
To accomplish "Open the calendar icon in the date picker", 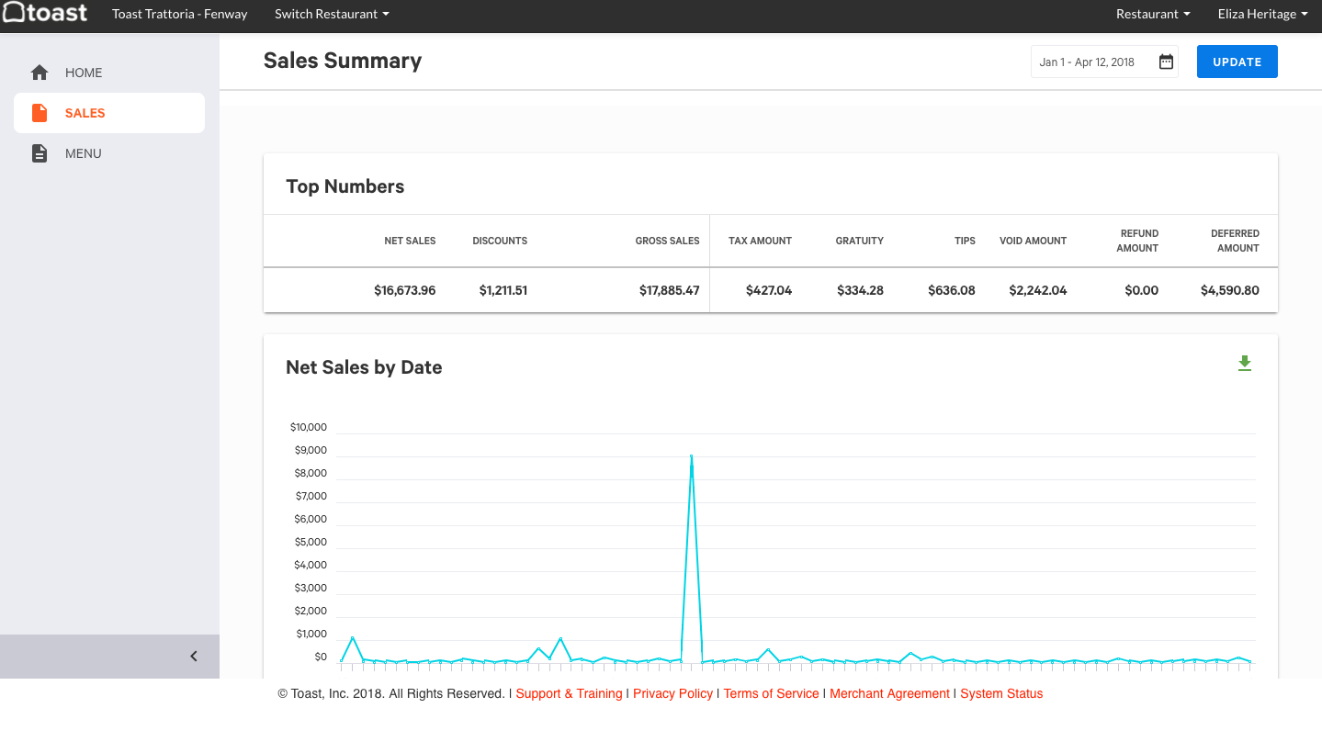I will [1165, 61].
